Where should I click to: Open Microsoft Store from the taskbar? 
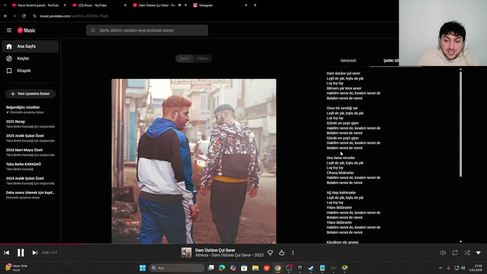[x=244, y=268]
